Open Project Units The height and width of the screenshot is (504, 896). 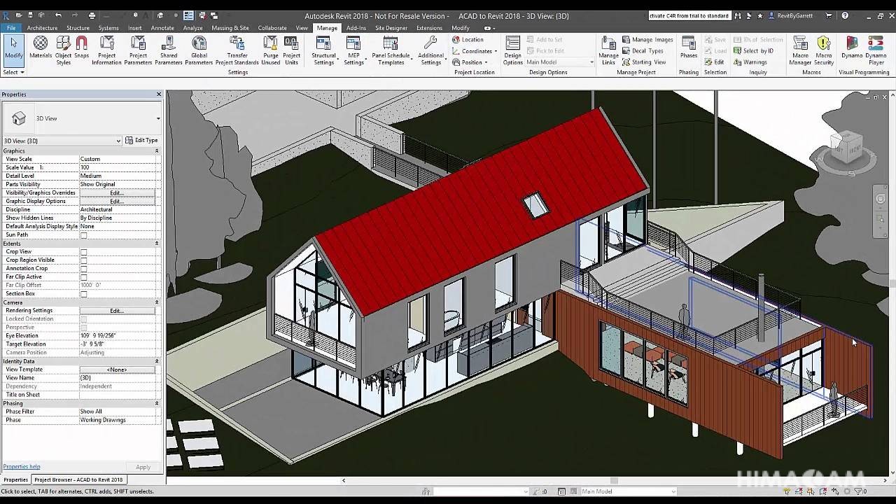click(291, 50)
